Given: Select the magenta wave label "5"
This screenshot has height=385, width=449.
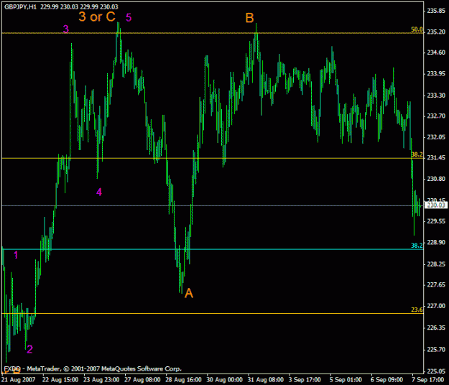Looking at the screenshot, I should (x=129, y=17).
